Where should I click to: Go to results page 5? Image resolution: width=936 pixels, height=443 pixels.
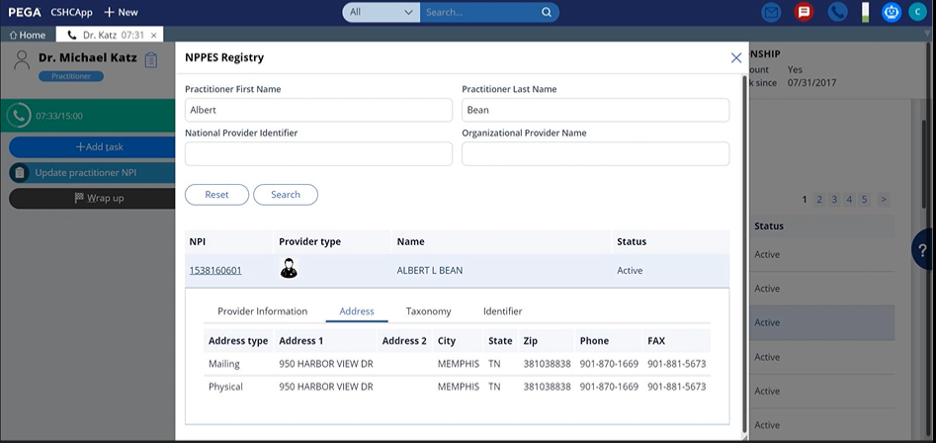point(865,200)
